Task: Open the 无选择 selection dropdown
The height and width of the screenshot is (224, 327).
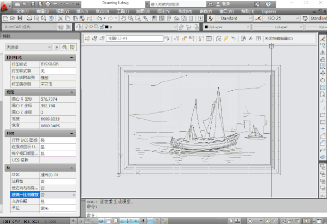Action: [x=28, y=48]
